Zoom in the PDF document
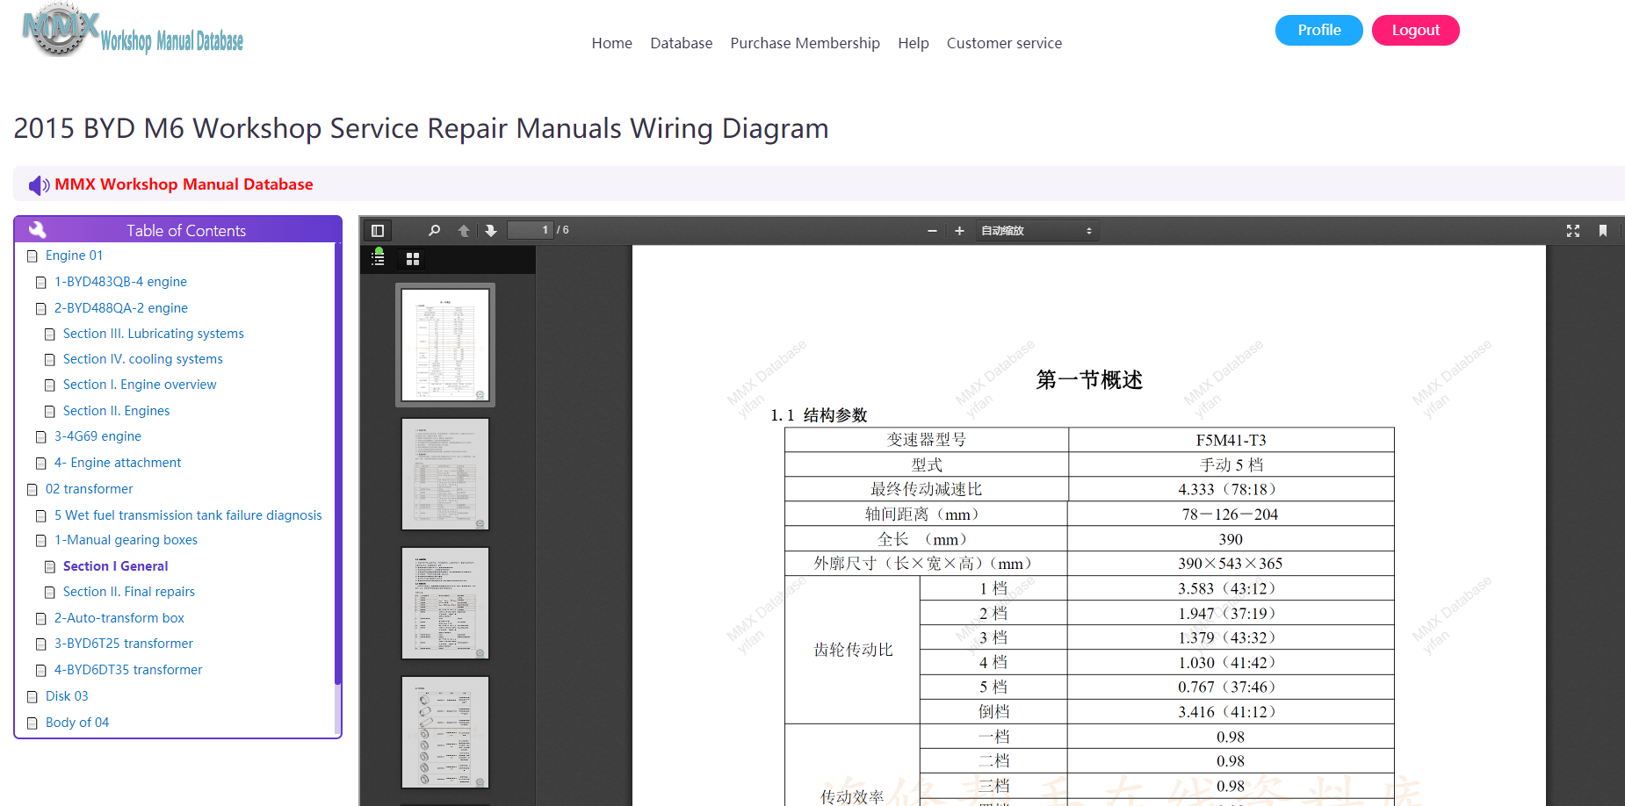The width and height of the screenshot is (1625, 806). [x=959, y=231]
